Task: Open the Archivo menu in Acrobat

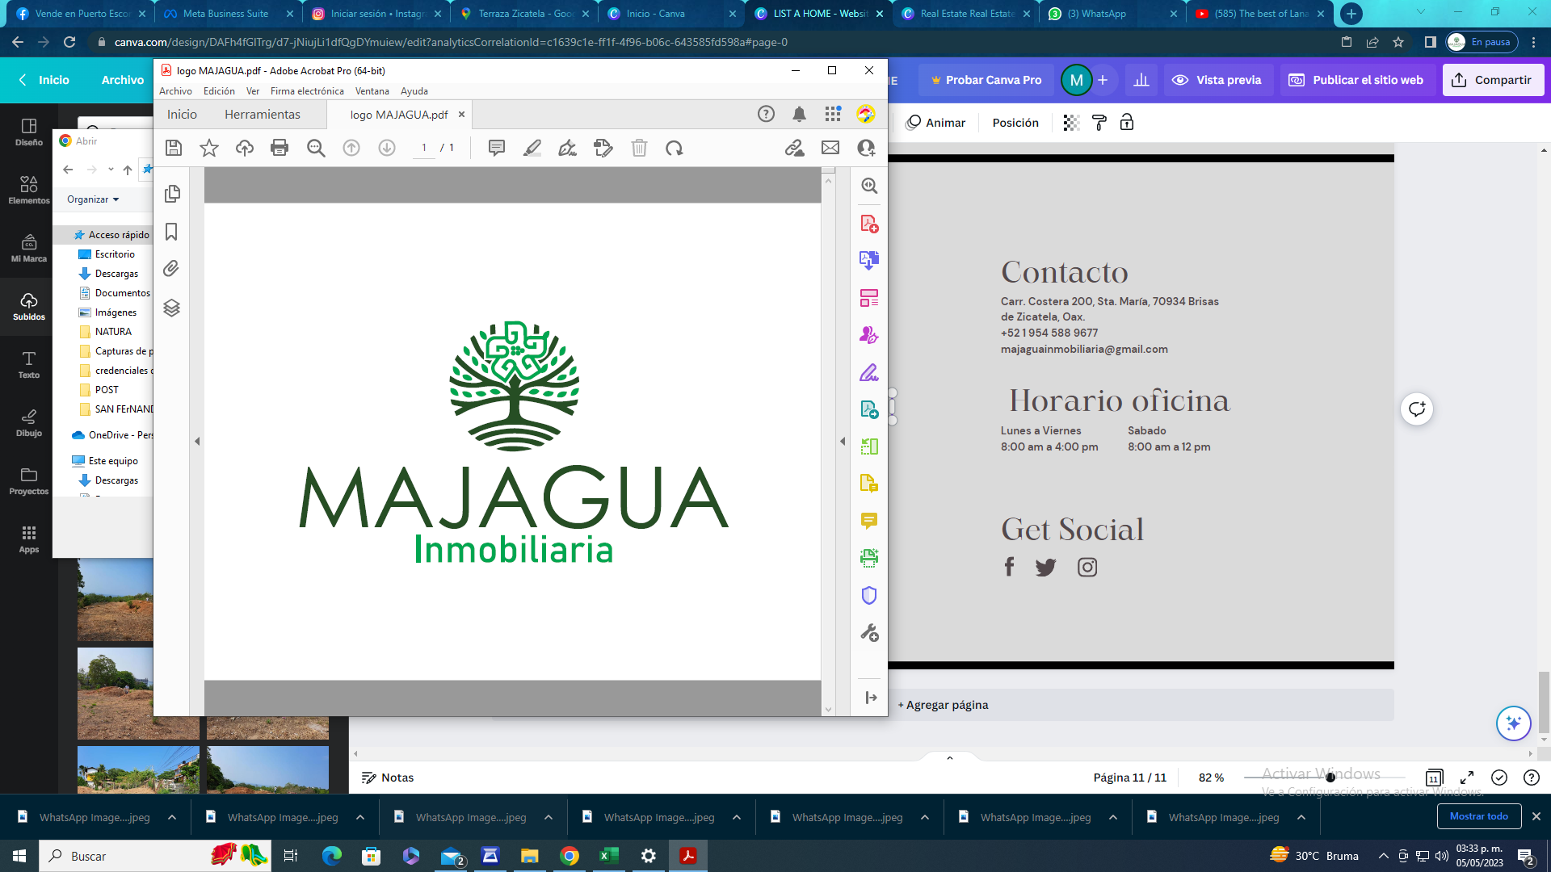Action: 175,91
